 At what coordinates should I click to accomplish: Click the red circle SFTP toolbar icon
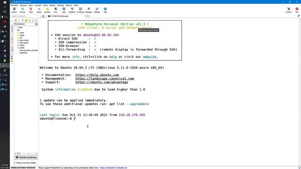[36, 21]
